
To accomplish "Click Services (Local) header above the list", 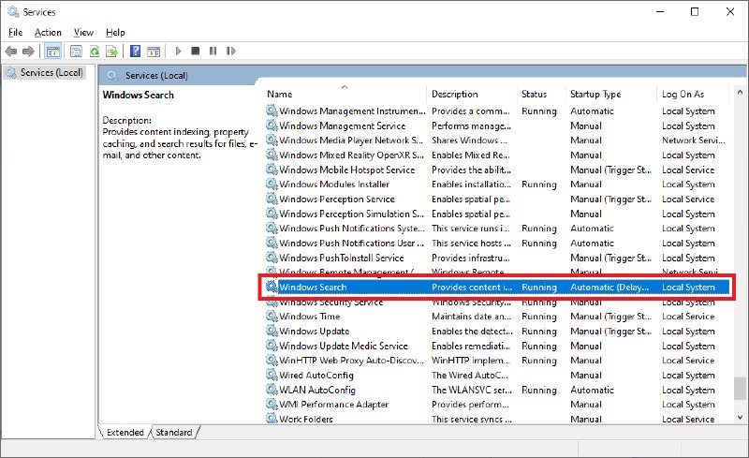I will (156, 76).
